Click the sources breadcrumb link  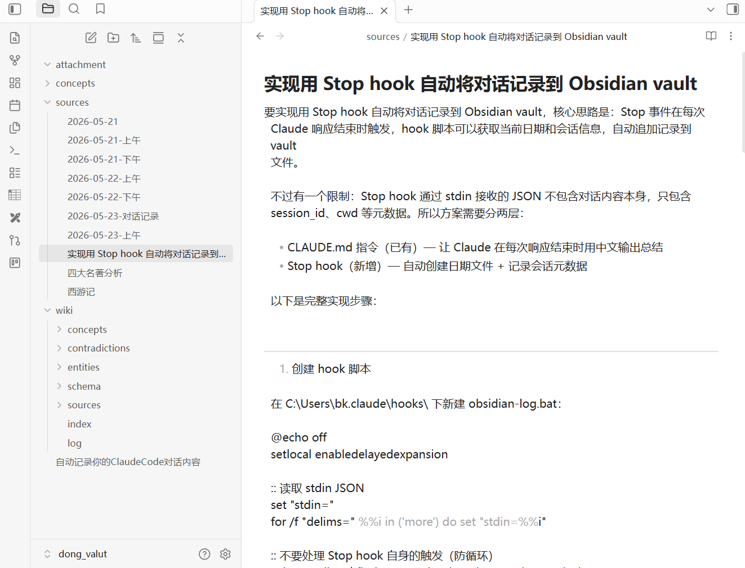pyautogui.click(x=383, y=37)
